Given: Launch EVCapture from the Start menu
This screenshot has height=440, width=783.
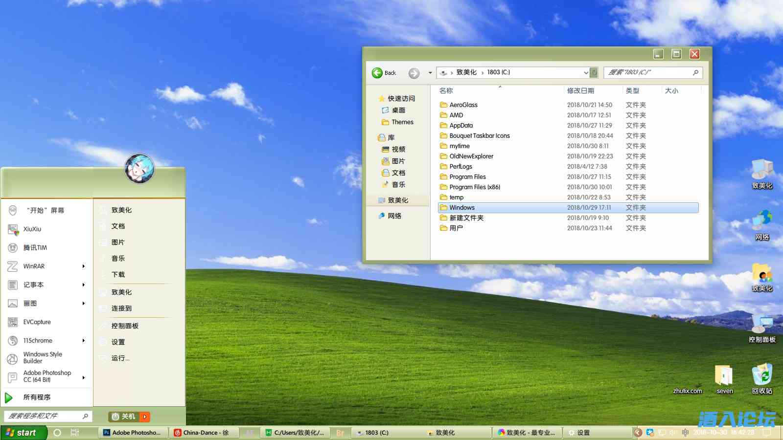Looking at the screenshot, I should pyautogui.click(x=37, y=322).
